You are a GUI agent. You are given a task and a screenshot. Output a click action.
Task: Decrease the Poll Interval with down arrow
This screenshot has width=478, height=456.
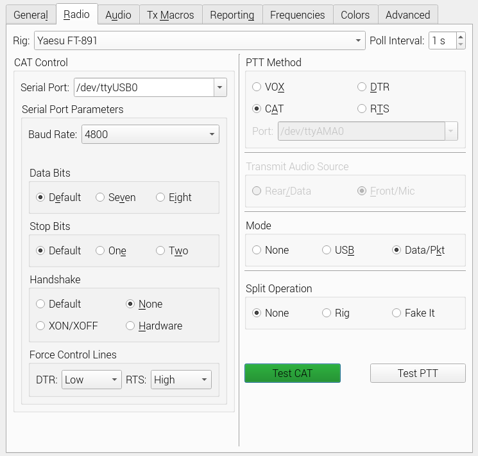(x=461, y=44)
